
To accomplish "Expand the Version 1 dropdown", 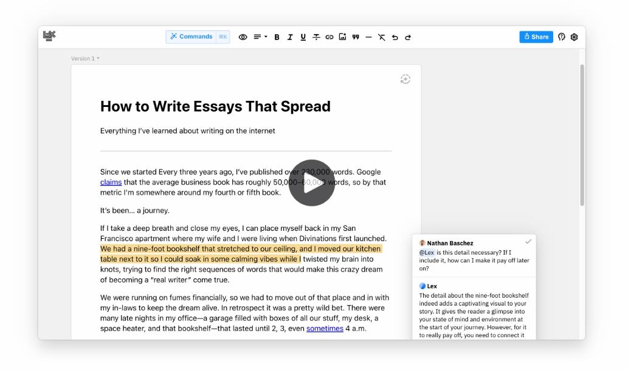I will point(85,58).
